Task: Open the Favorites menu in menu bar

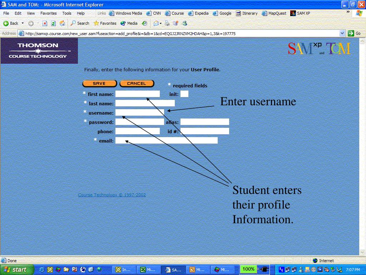Action: 49,13
